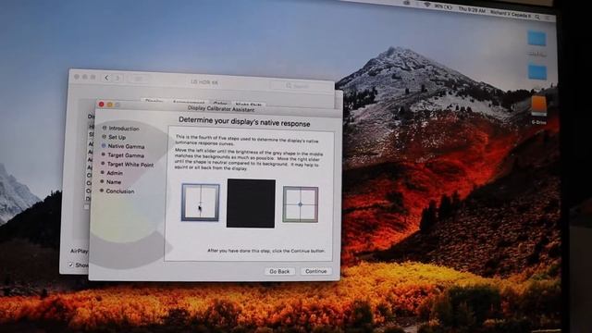Click the Display Calibrator Assistant title

(221, 109)
